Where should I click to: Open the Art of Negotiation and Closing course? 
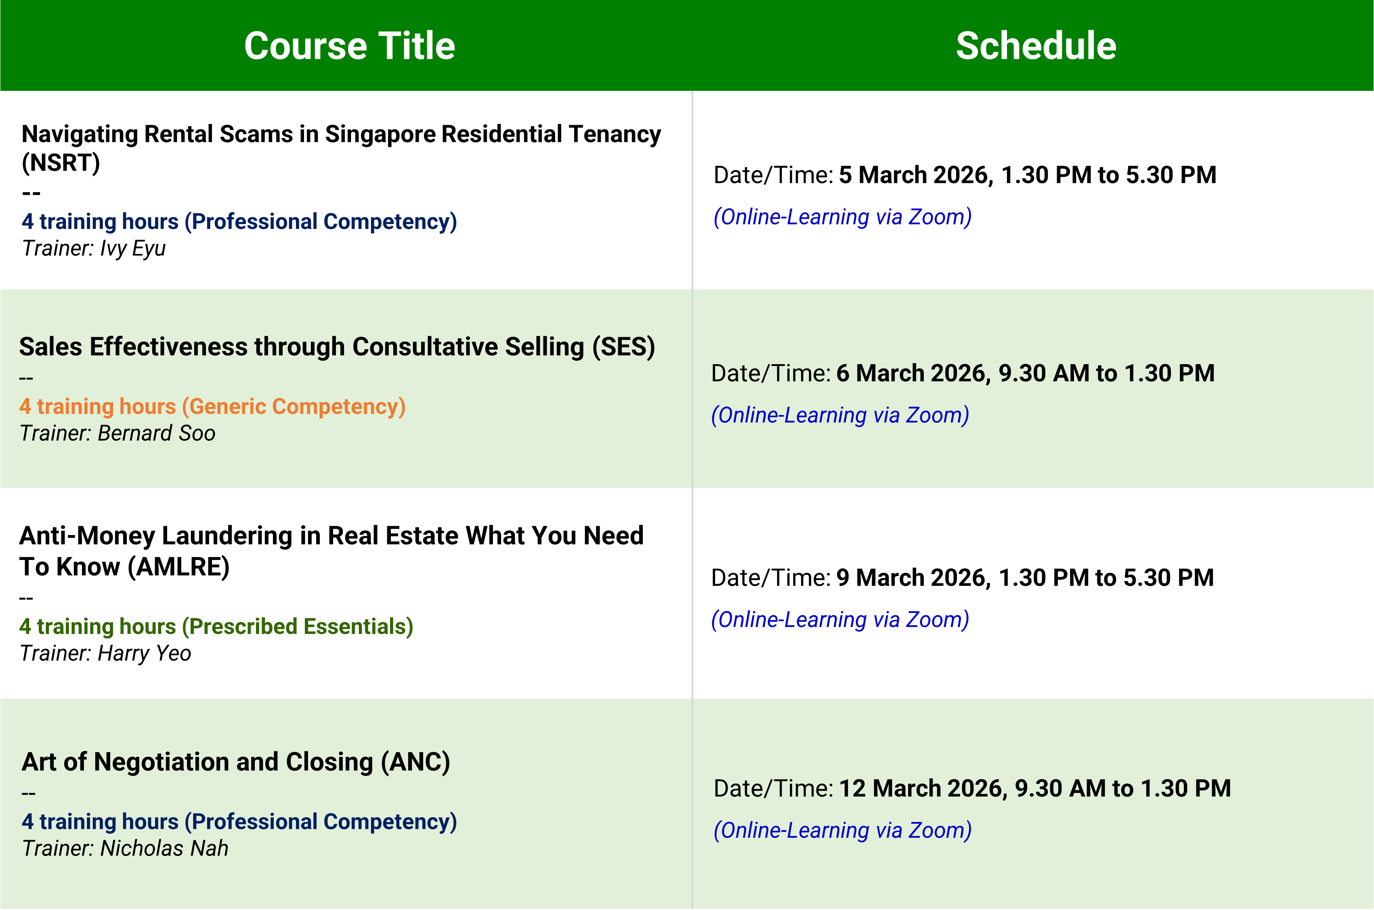tap(235, 762)
